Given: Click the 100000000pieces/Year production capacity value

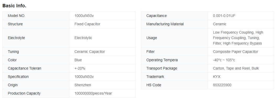Looking at the screenshot, I should pos(93,93).
